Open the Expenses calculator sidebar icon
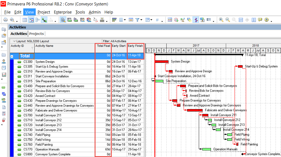Image resolution: width=281 pixels, height=157 pixels. pos(3,114)
